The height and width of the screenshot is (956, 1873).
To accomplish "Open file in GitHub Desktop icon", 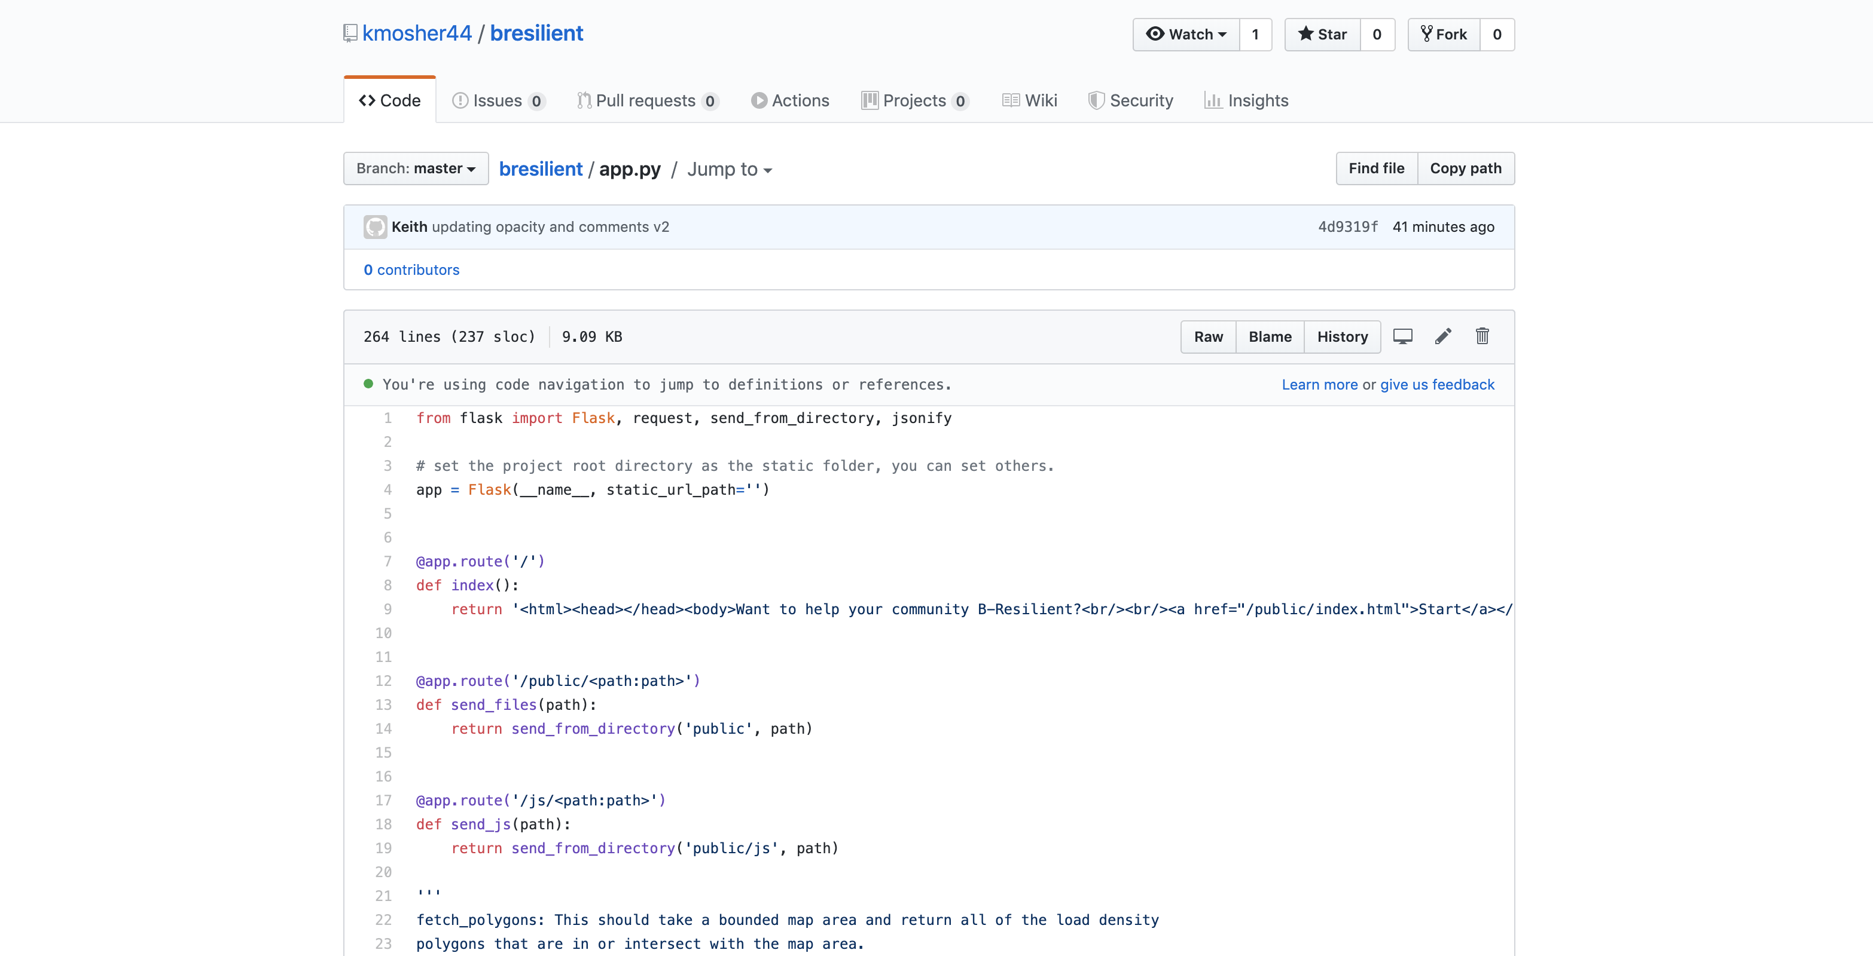I will pyautogui.click(x=1402, y=336).
